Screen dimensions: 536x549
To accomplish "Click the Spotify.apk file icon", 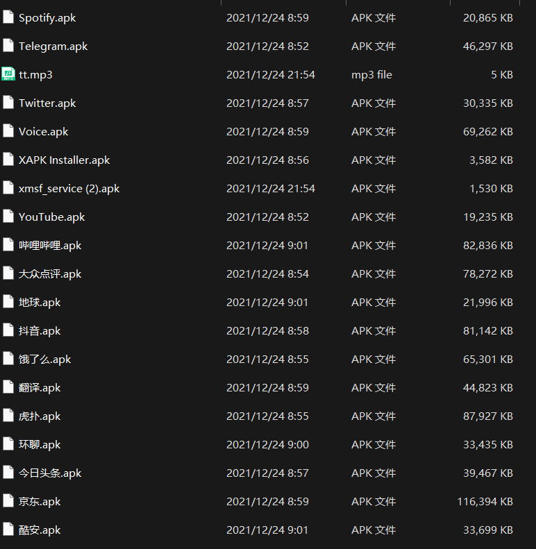I will pos(8,17).
